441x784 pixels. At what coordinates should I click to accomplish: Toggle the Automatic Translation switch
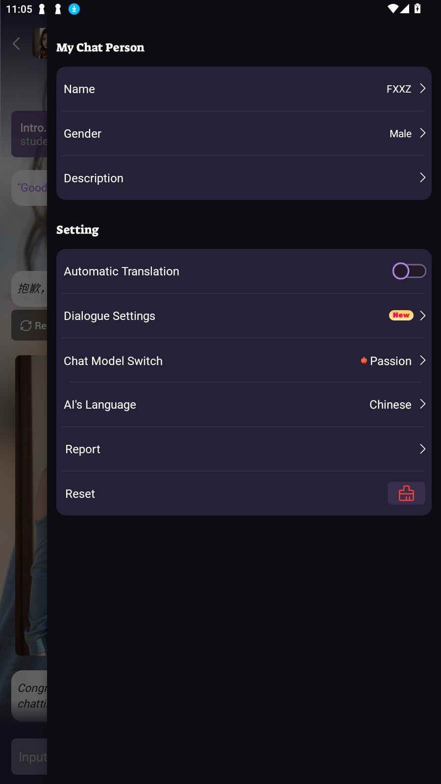tap(409, 271)
